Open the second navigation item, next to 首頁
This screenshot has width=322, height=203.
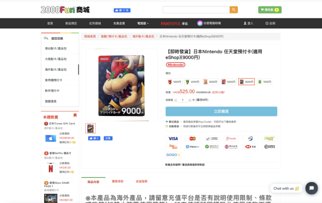pyautogui.click(x=71, y=24)
